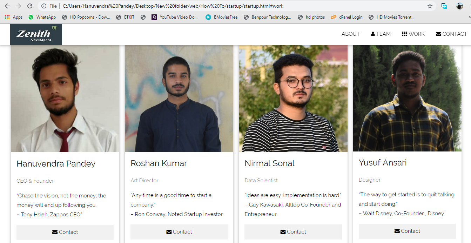471x243 pixels.
Task: Reload the startup.html page
Action: (x=29, y=6)
